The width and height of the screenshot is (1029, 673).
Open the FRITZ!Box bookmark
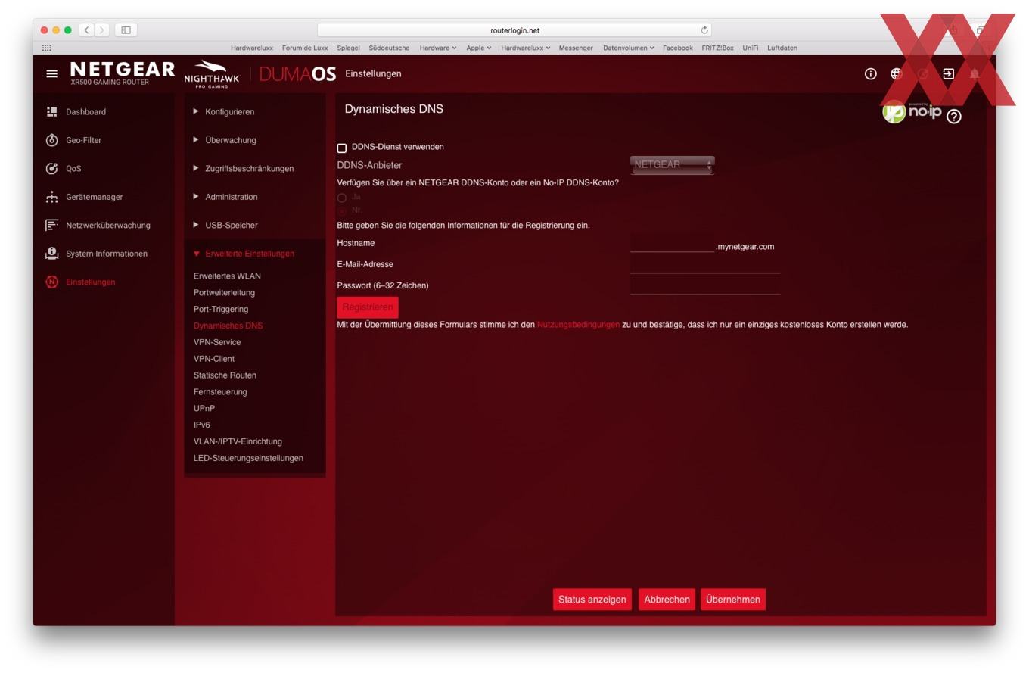click(x=717, y=48)
